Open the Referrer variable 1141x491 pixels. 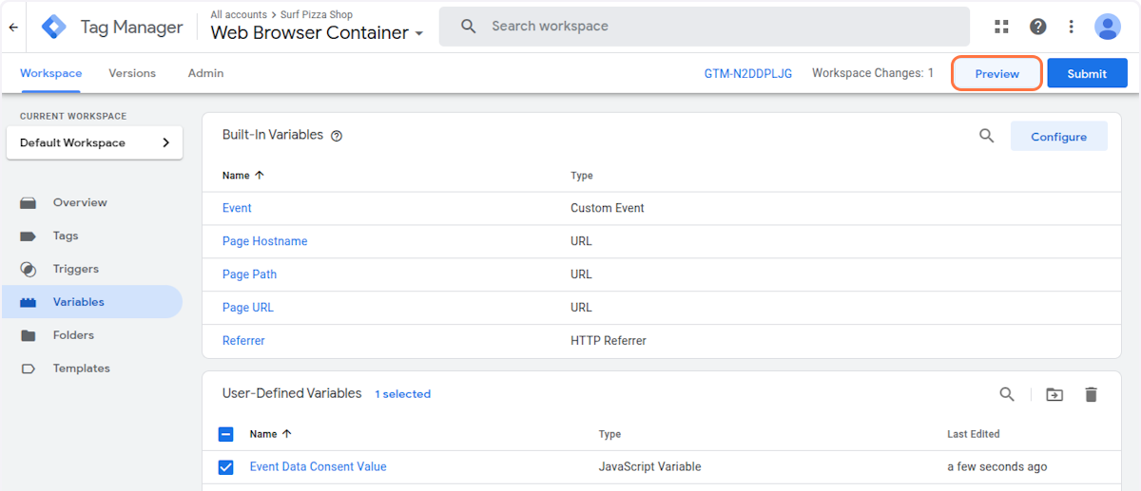pyautogui.click(x=243, y=341)
